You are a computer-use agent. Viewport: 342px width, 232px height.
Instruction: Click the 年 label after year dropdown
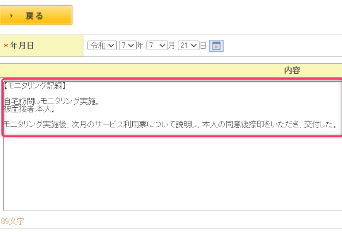pyautogui.click(x=140, y=46)
